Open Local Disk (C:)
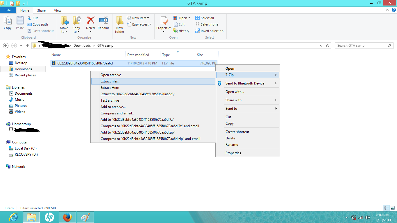The image size is (397, 223). click(26, 148)
